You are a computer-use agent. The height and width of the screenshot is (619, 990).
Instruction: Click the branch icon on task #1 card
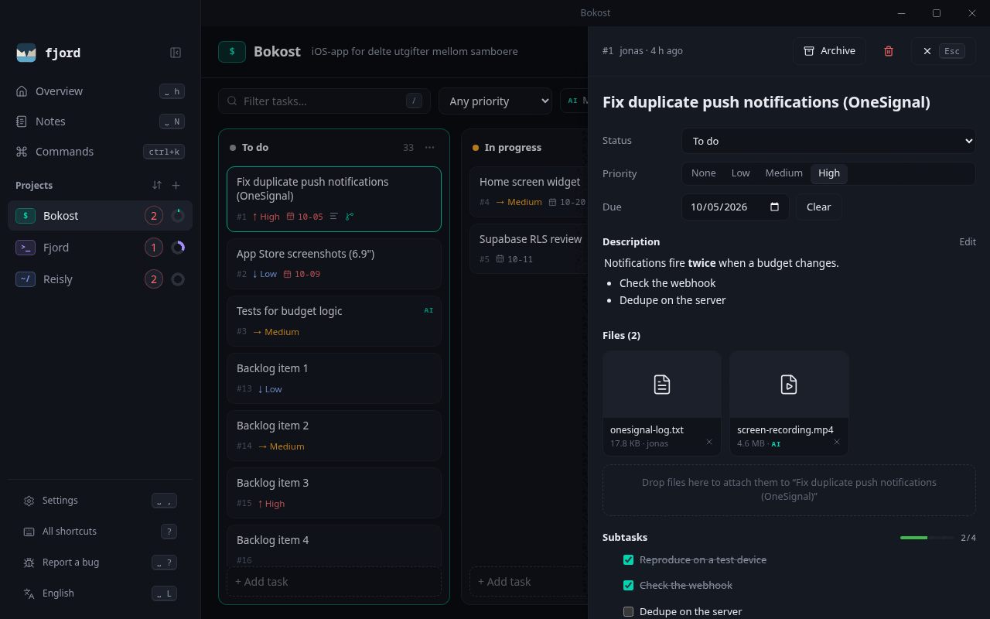point(350,217)
